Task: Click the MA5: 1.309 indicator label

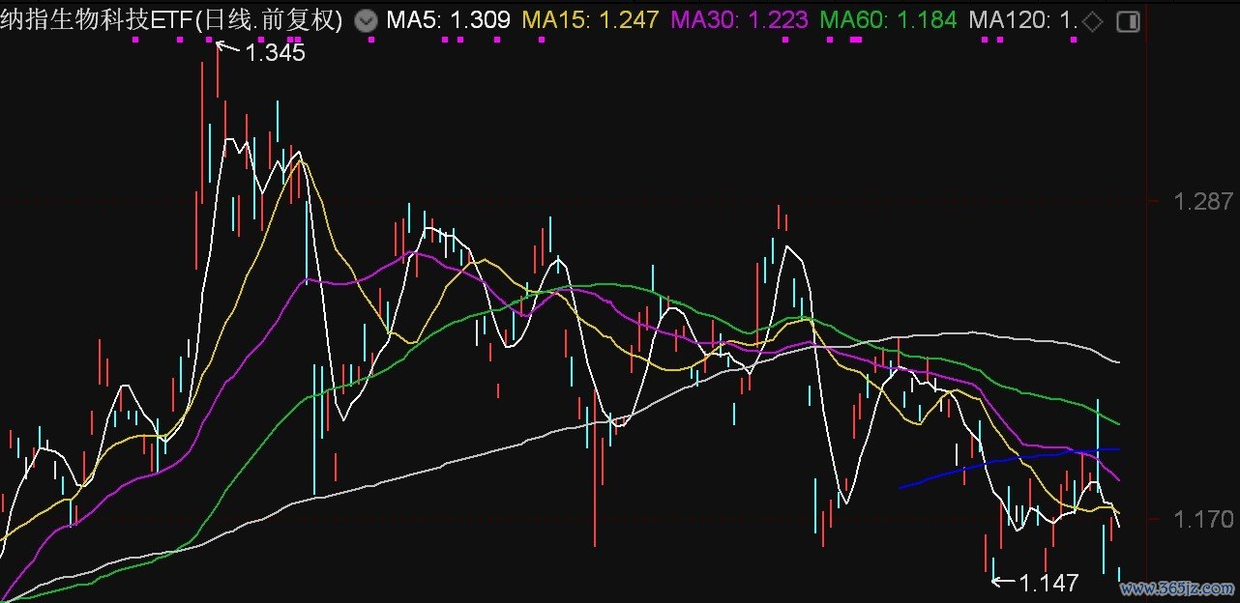Action: point(448,20)
